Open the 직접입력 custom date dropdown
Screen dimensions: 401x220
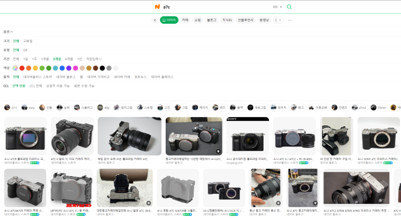[94, 59]
